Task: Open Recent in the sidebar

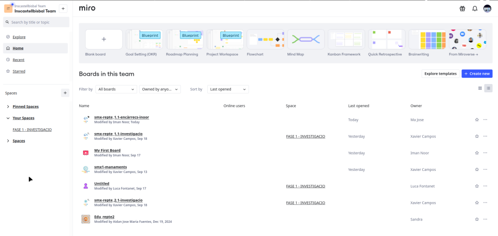Action: [18, 60]
